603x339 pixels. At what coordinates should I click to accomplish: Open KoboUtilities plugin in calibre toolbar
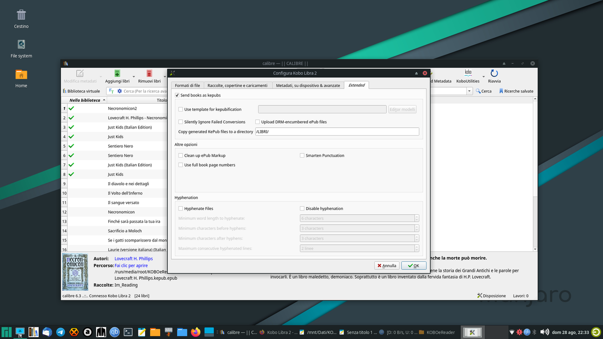tap(468, 76)
